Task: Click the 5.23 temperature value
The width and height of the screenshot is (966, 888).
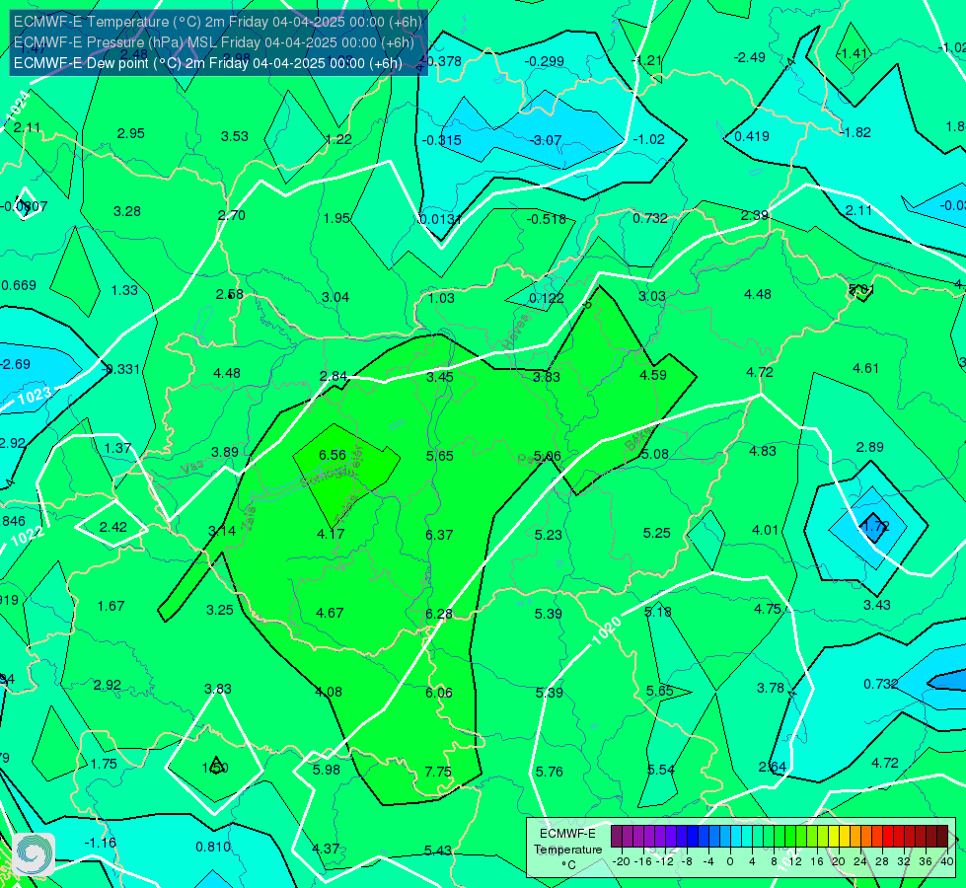Action: pyautogui.click(x=549, y=534)
